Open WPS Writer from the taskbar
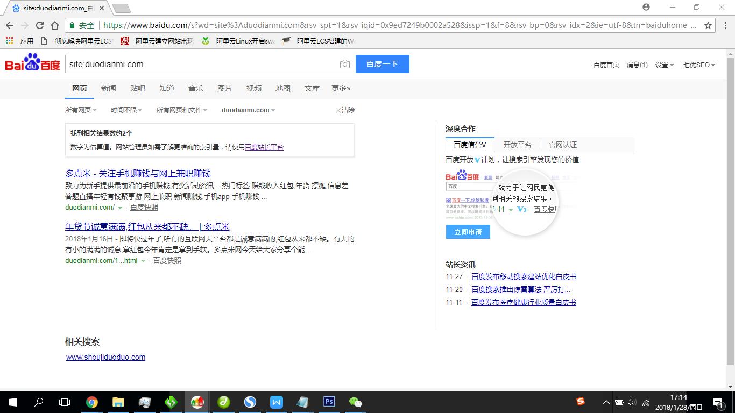 tap(276, 402)
